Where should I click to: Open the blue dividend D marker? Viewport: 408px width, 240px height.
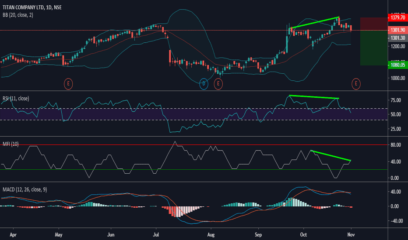204,83
